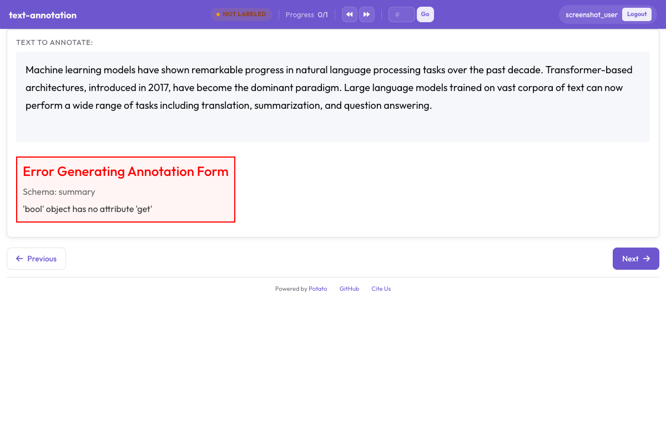The image size is (666, 444).
Task: Click the text-annotation app title logo
Action: point(43,14)
